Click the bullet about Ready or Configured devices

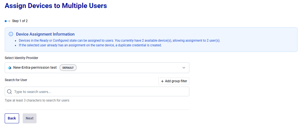[x=120, y=41]
